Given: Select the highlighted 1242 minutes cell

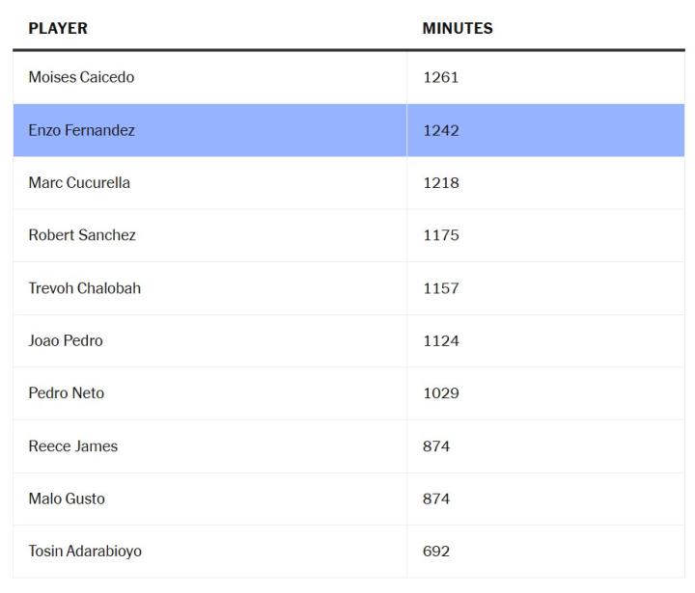Looking at the screenshot, I should [x=440, y=130].
